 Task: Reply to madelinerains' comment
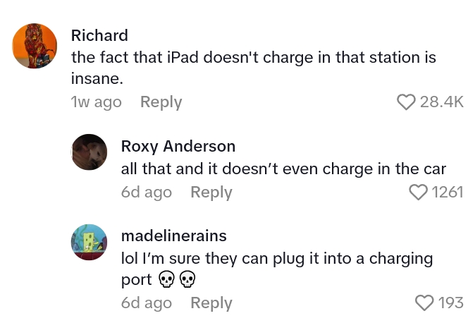coord(211,303)
